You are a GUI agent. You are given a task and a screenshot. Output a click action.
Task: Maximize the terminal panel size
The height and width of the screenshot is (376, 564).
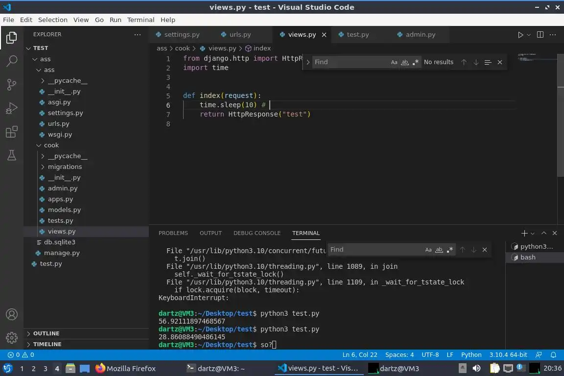pyautogui.click(x=544, y=233)
